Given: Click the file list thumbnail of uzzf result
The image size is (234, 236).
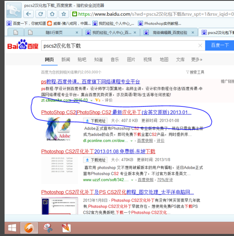Looking at the screenshot, I should point(60,170).
